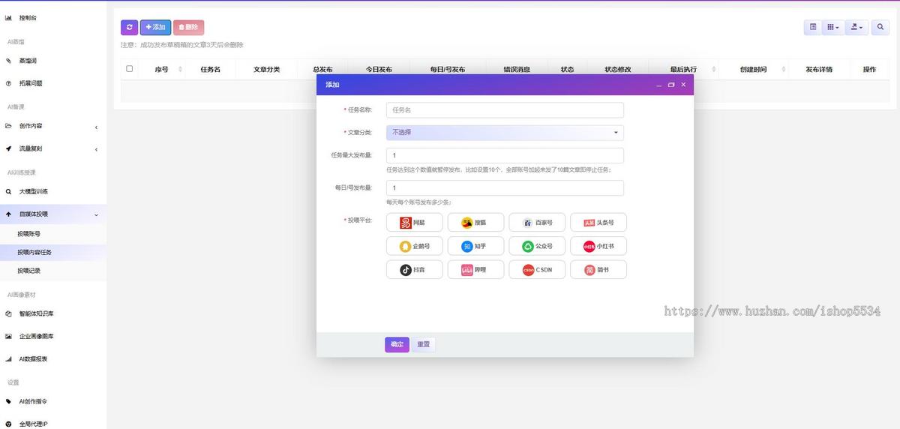Minimize the 添加 dialog
This screenshot has height=429, width=900.
point(659,85)
